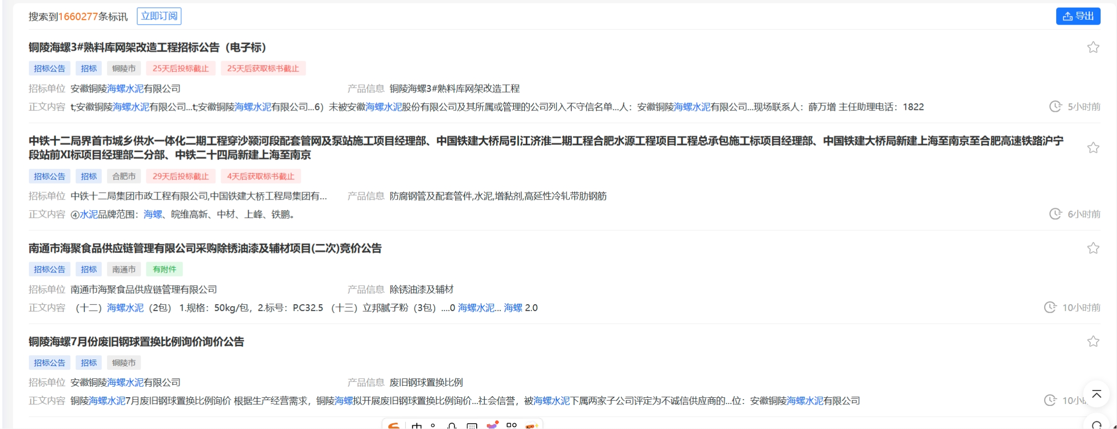This screenshot has height=429, width=1117.
Task: Click product info 除锈油漆及辅材
Action: 422,290
